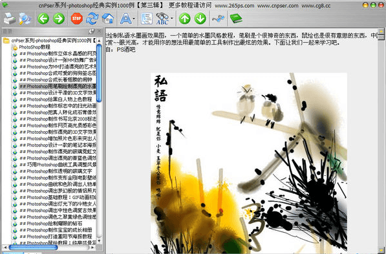Screen dimensions: 386x254
Task: Open Photoshop打造重阳节海报教程 topic
Action: tap(56, 237)
